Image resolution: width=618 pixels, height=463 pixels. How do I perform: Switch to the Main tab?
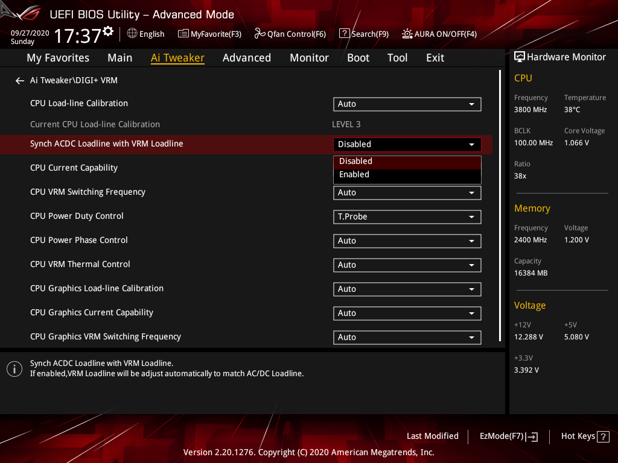point(120,58)
